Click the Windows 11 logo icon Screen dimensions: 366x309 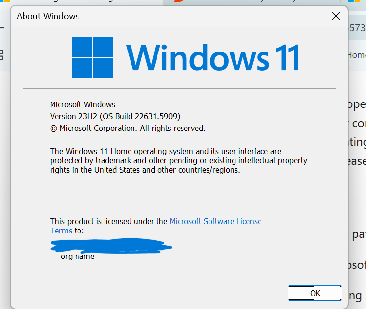pyautogui.click(x=92, y=57)
